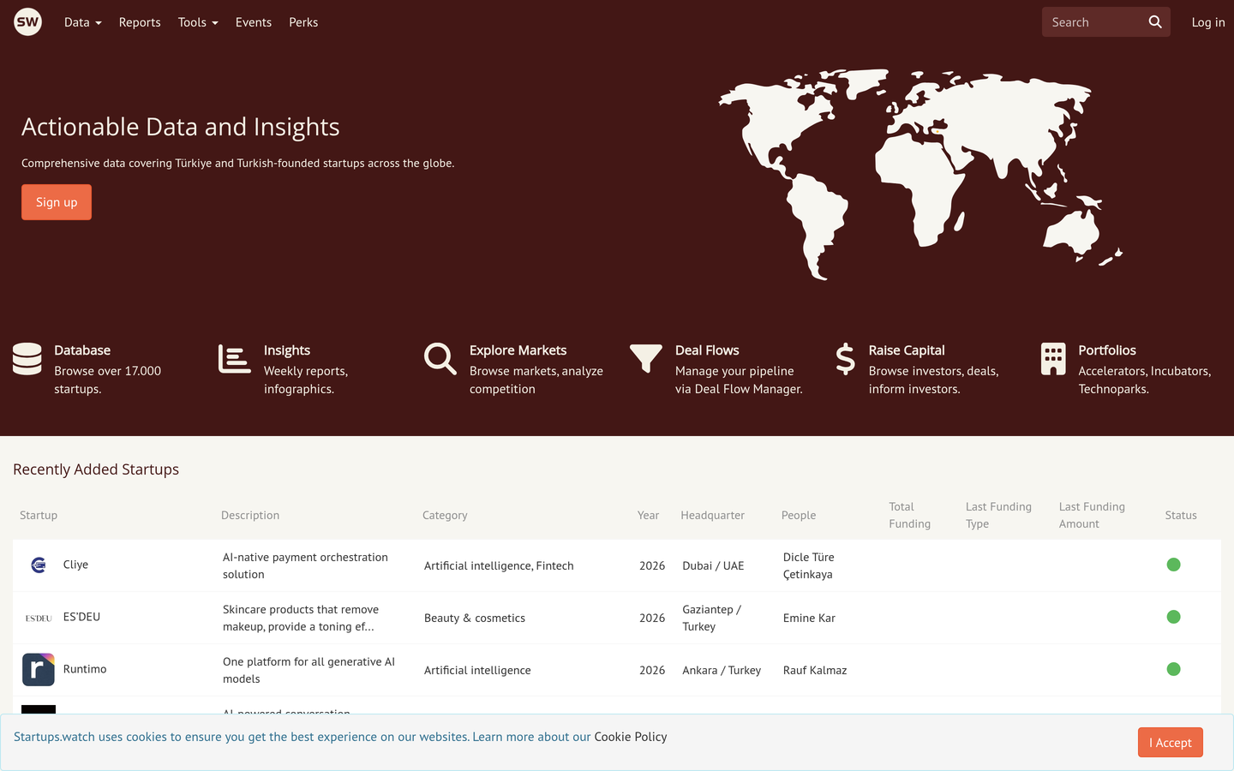The image size is (1234, 771).
Task: Click the Deal Flows funnel icon
Action: [x=646, y=359]
